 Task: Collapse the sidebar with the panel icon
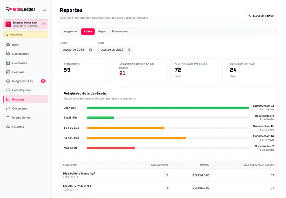click(x=44, y=9)
